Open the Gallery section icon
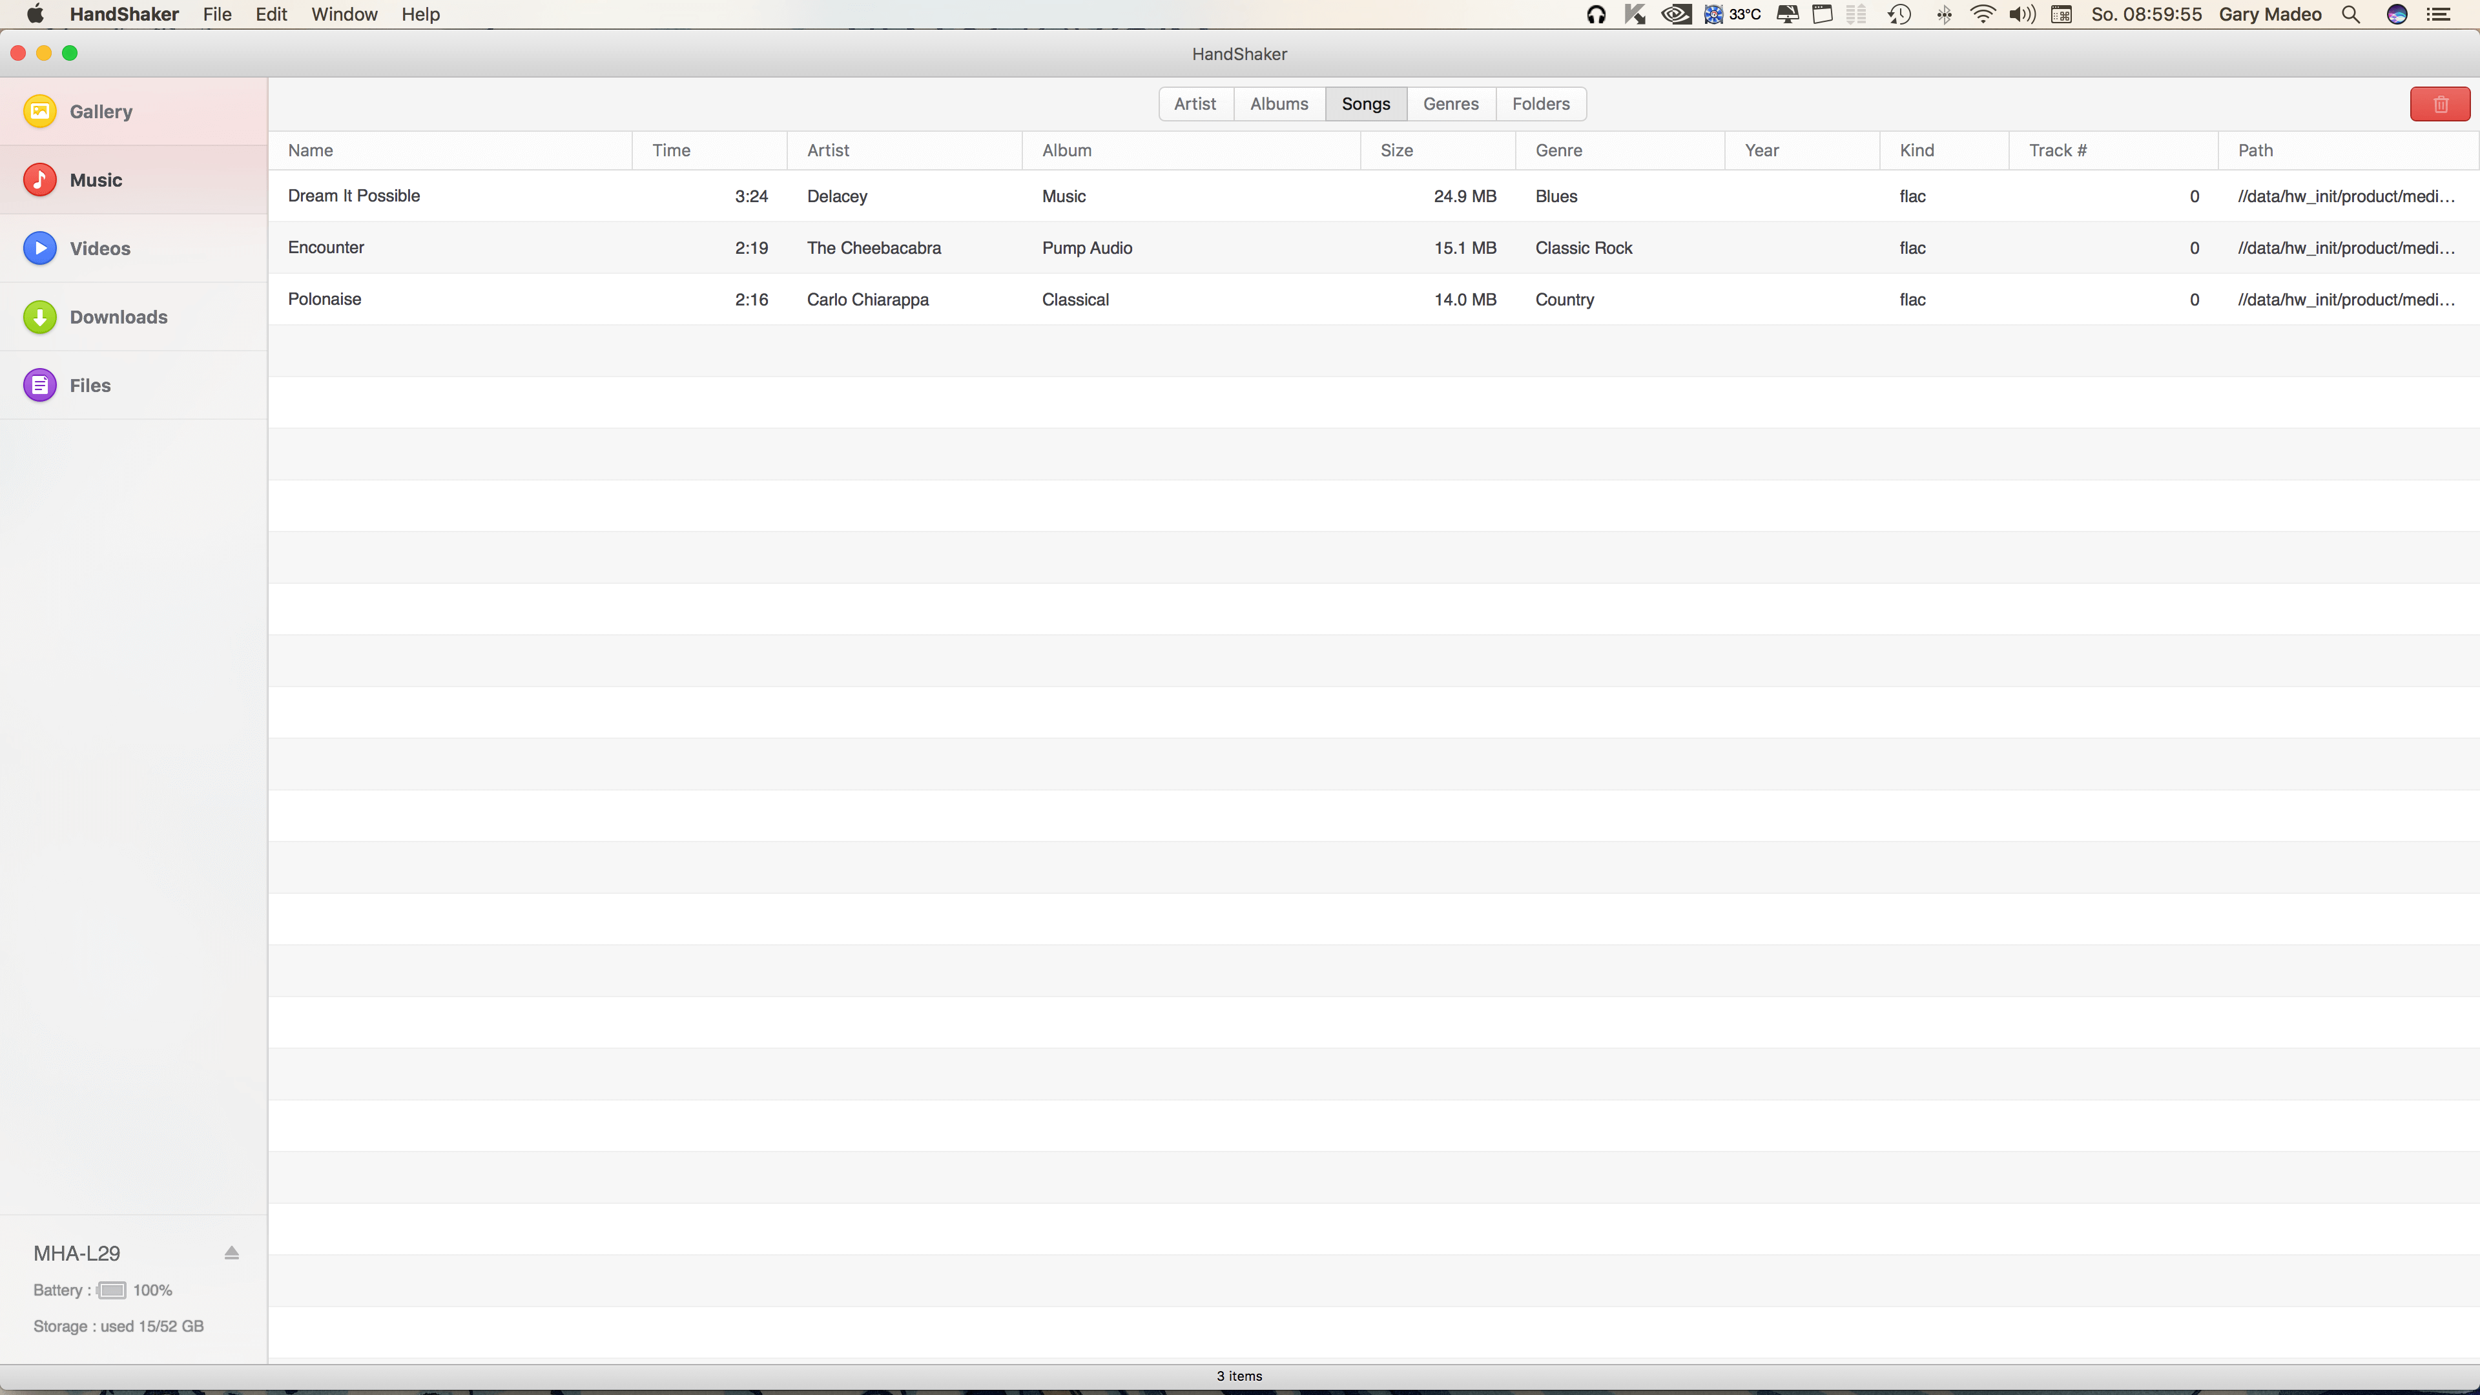The width and height of the screenshot is (2480, 1395). pos(39,110)
